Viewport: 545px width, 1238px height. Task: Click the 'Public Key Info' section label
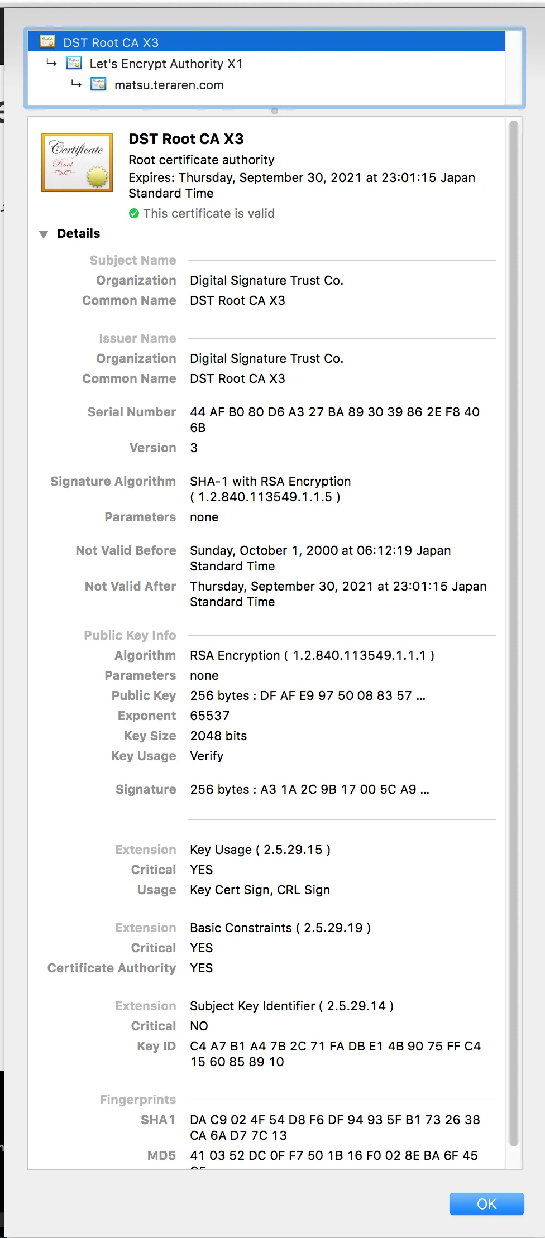pos(130,635)
